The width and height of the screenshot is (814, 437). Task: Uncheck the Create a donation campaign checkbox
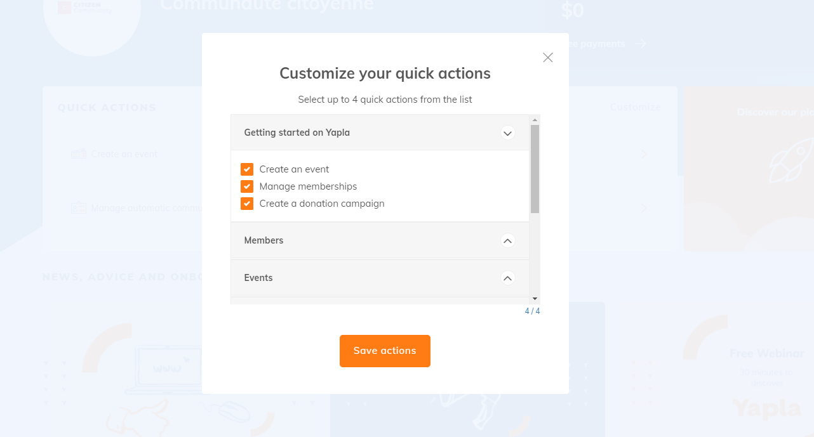[x=247, y=204]
